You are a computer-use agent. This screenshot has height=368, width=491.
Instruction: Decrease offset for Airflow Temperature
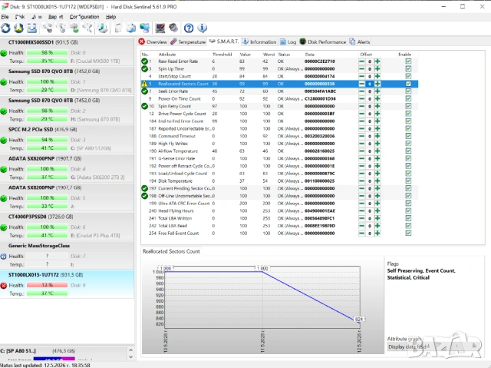(x=361, y=151)
